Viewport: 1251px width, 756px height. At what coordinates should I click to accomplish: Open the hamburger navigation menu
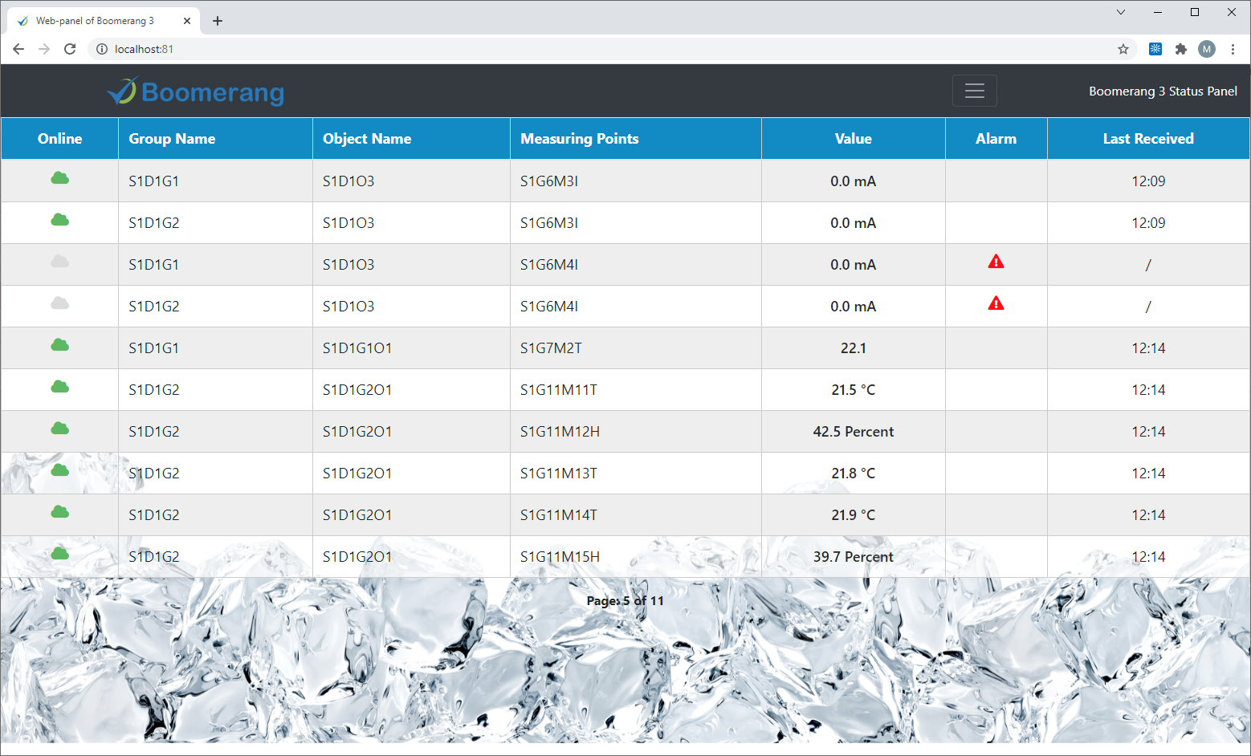click(974, 91)
